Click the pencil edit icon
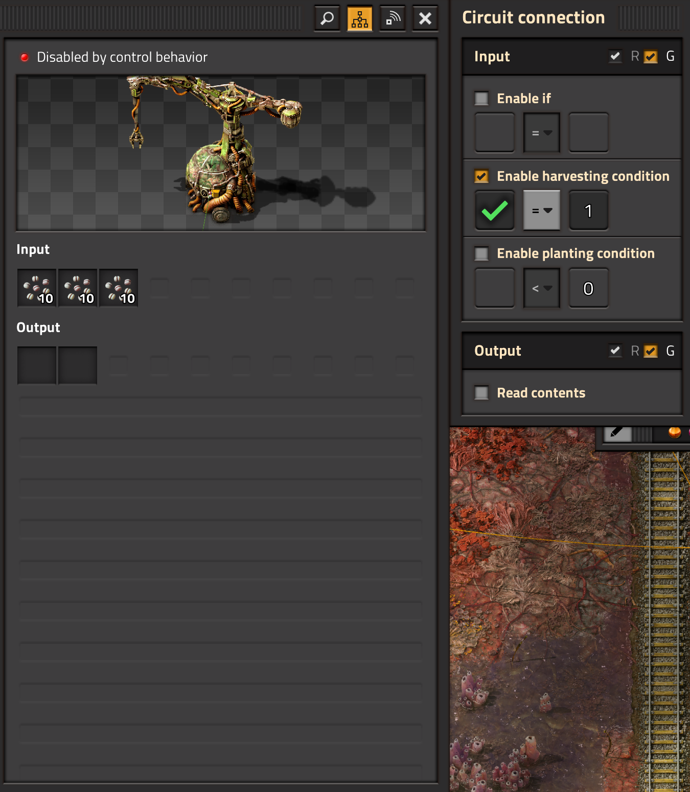This screenshot has height=792, width=690. coord(617,433)
